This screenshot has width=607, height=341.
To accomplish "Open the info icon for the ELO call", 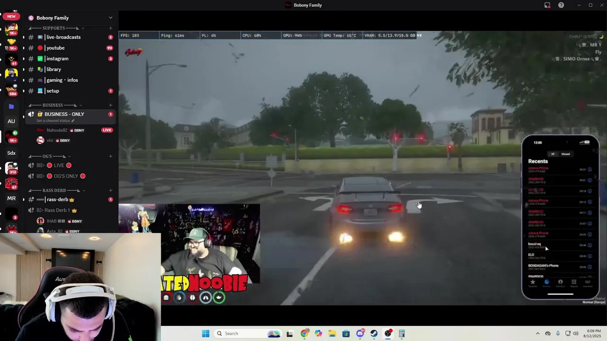I will click(590, 256).
